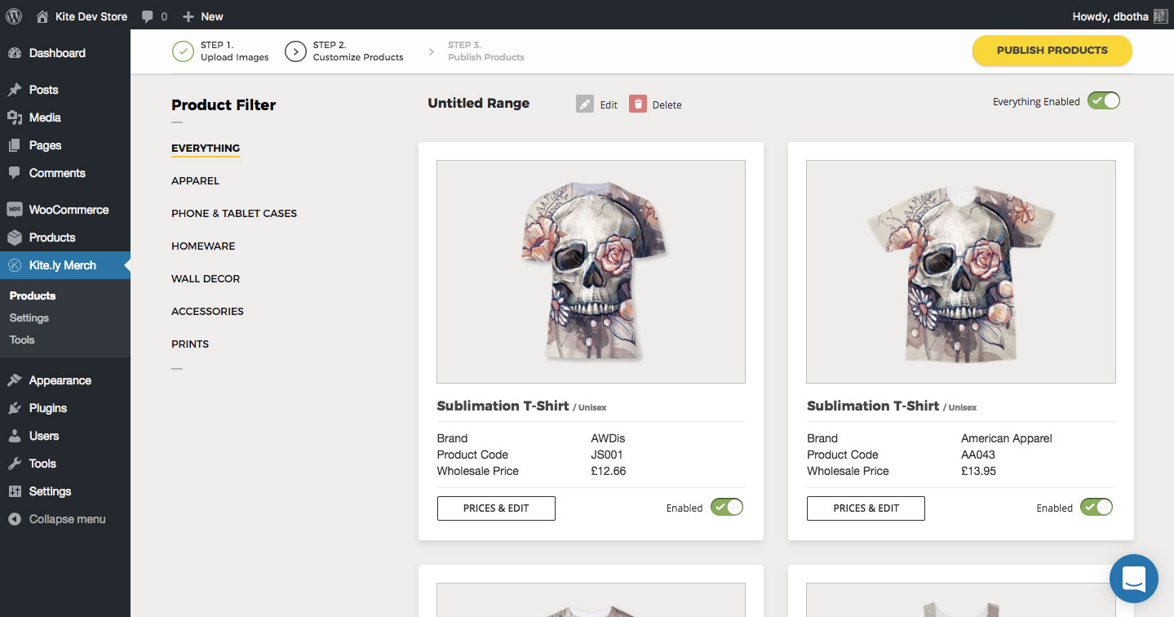
Task: Click the Appearance paintbrush icon
Action: click(x=15, y=380)
